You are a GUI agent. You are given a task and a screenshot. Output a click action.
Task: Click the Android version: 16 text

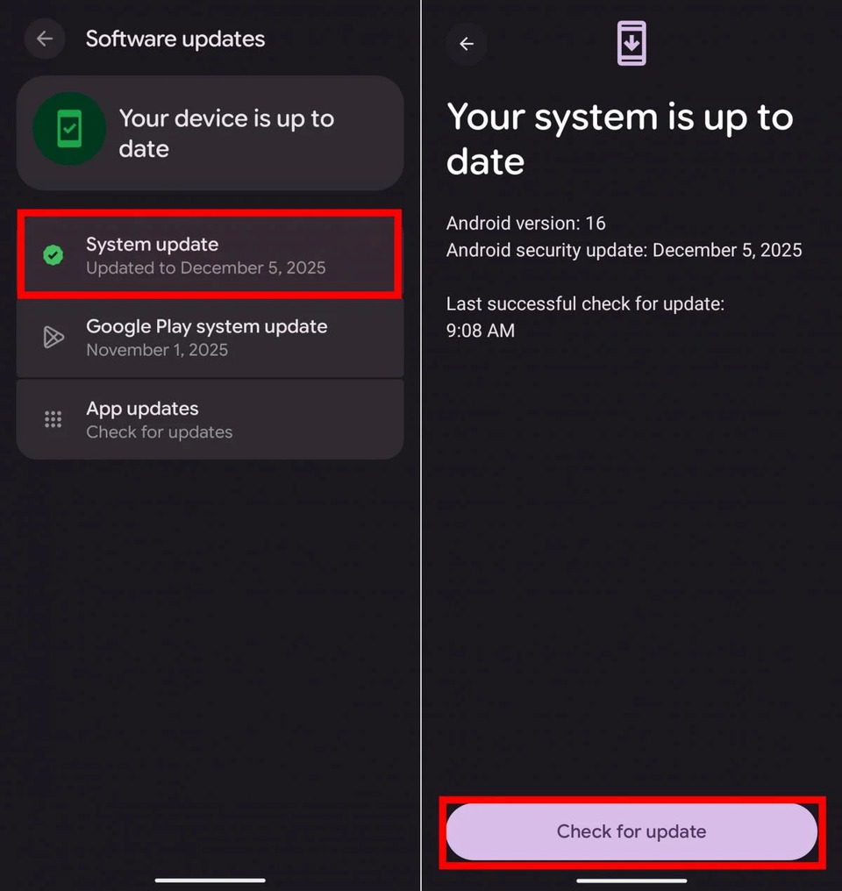[526, 224]
